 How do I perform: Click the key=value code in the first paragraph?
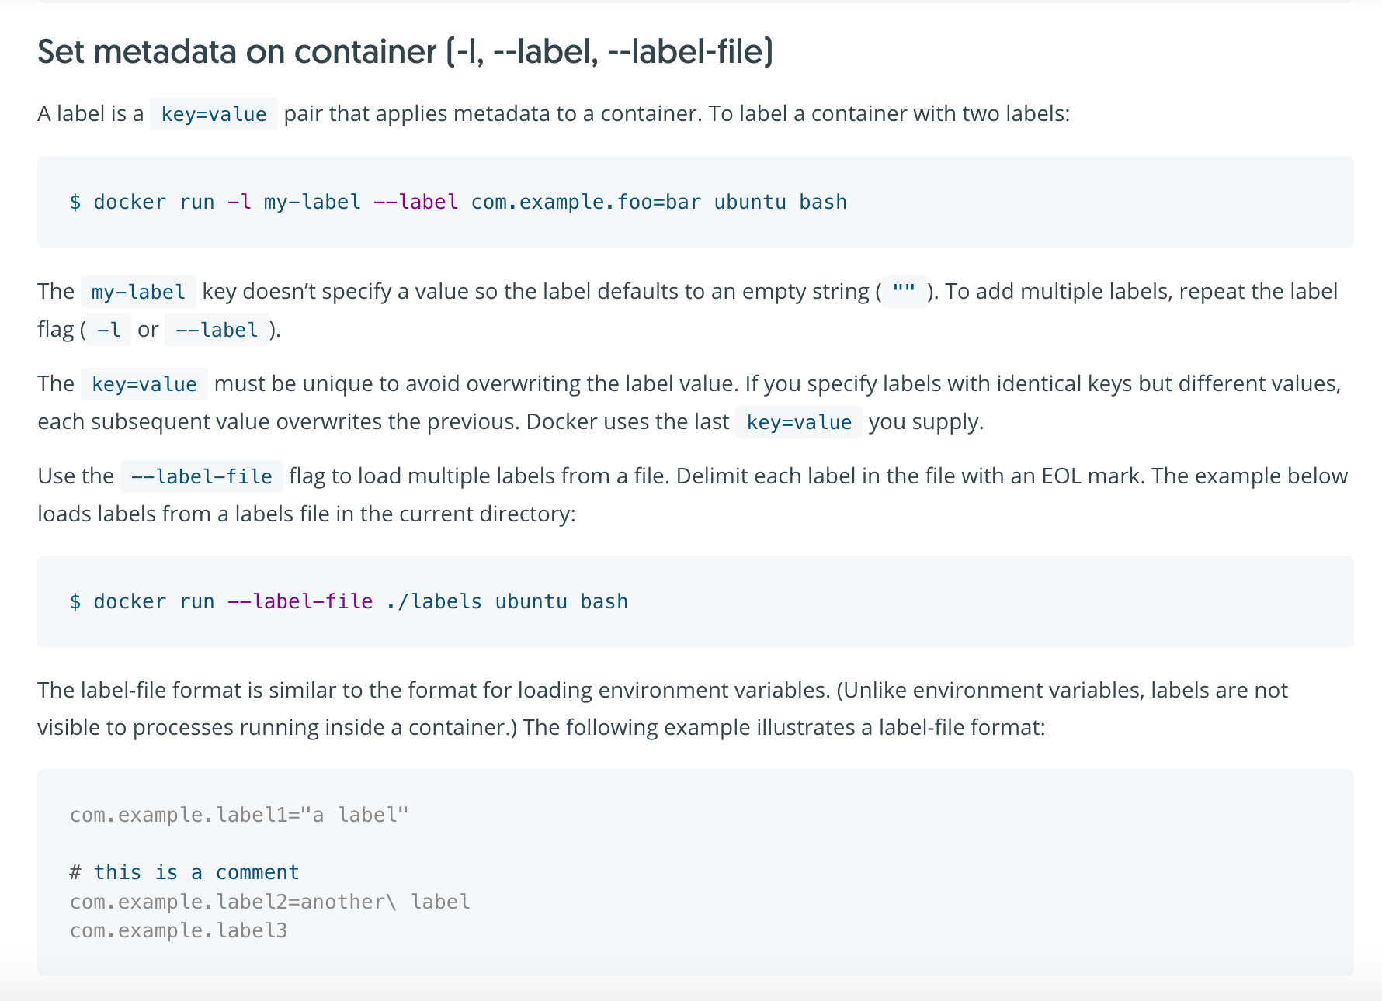[214, 115]
